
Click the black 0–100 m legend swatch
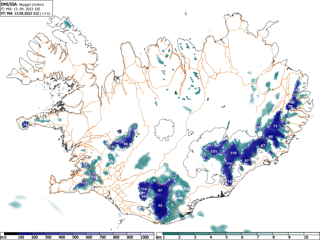[x=11, y=234]
